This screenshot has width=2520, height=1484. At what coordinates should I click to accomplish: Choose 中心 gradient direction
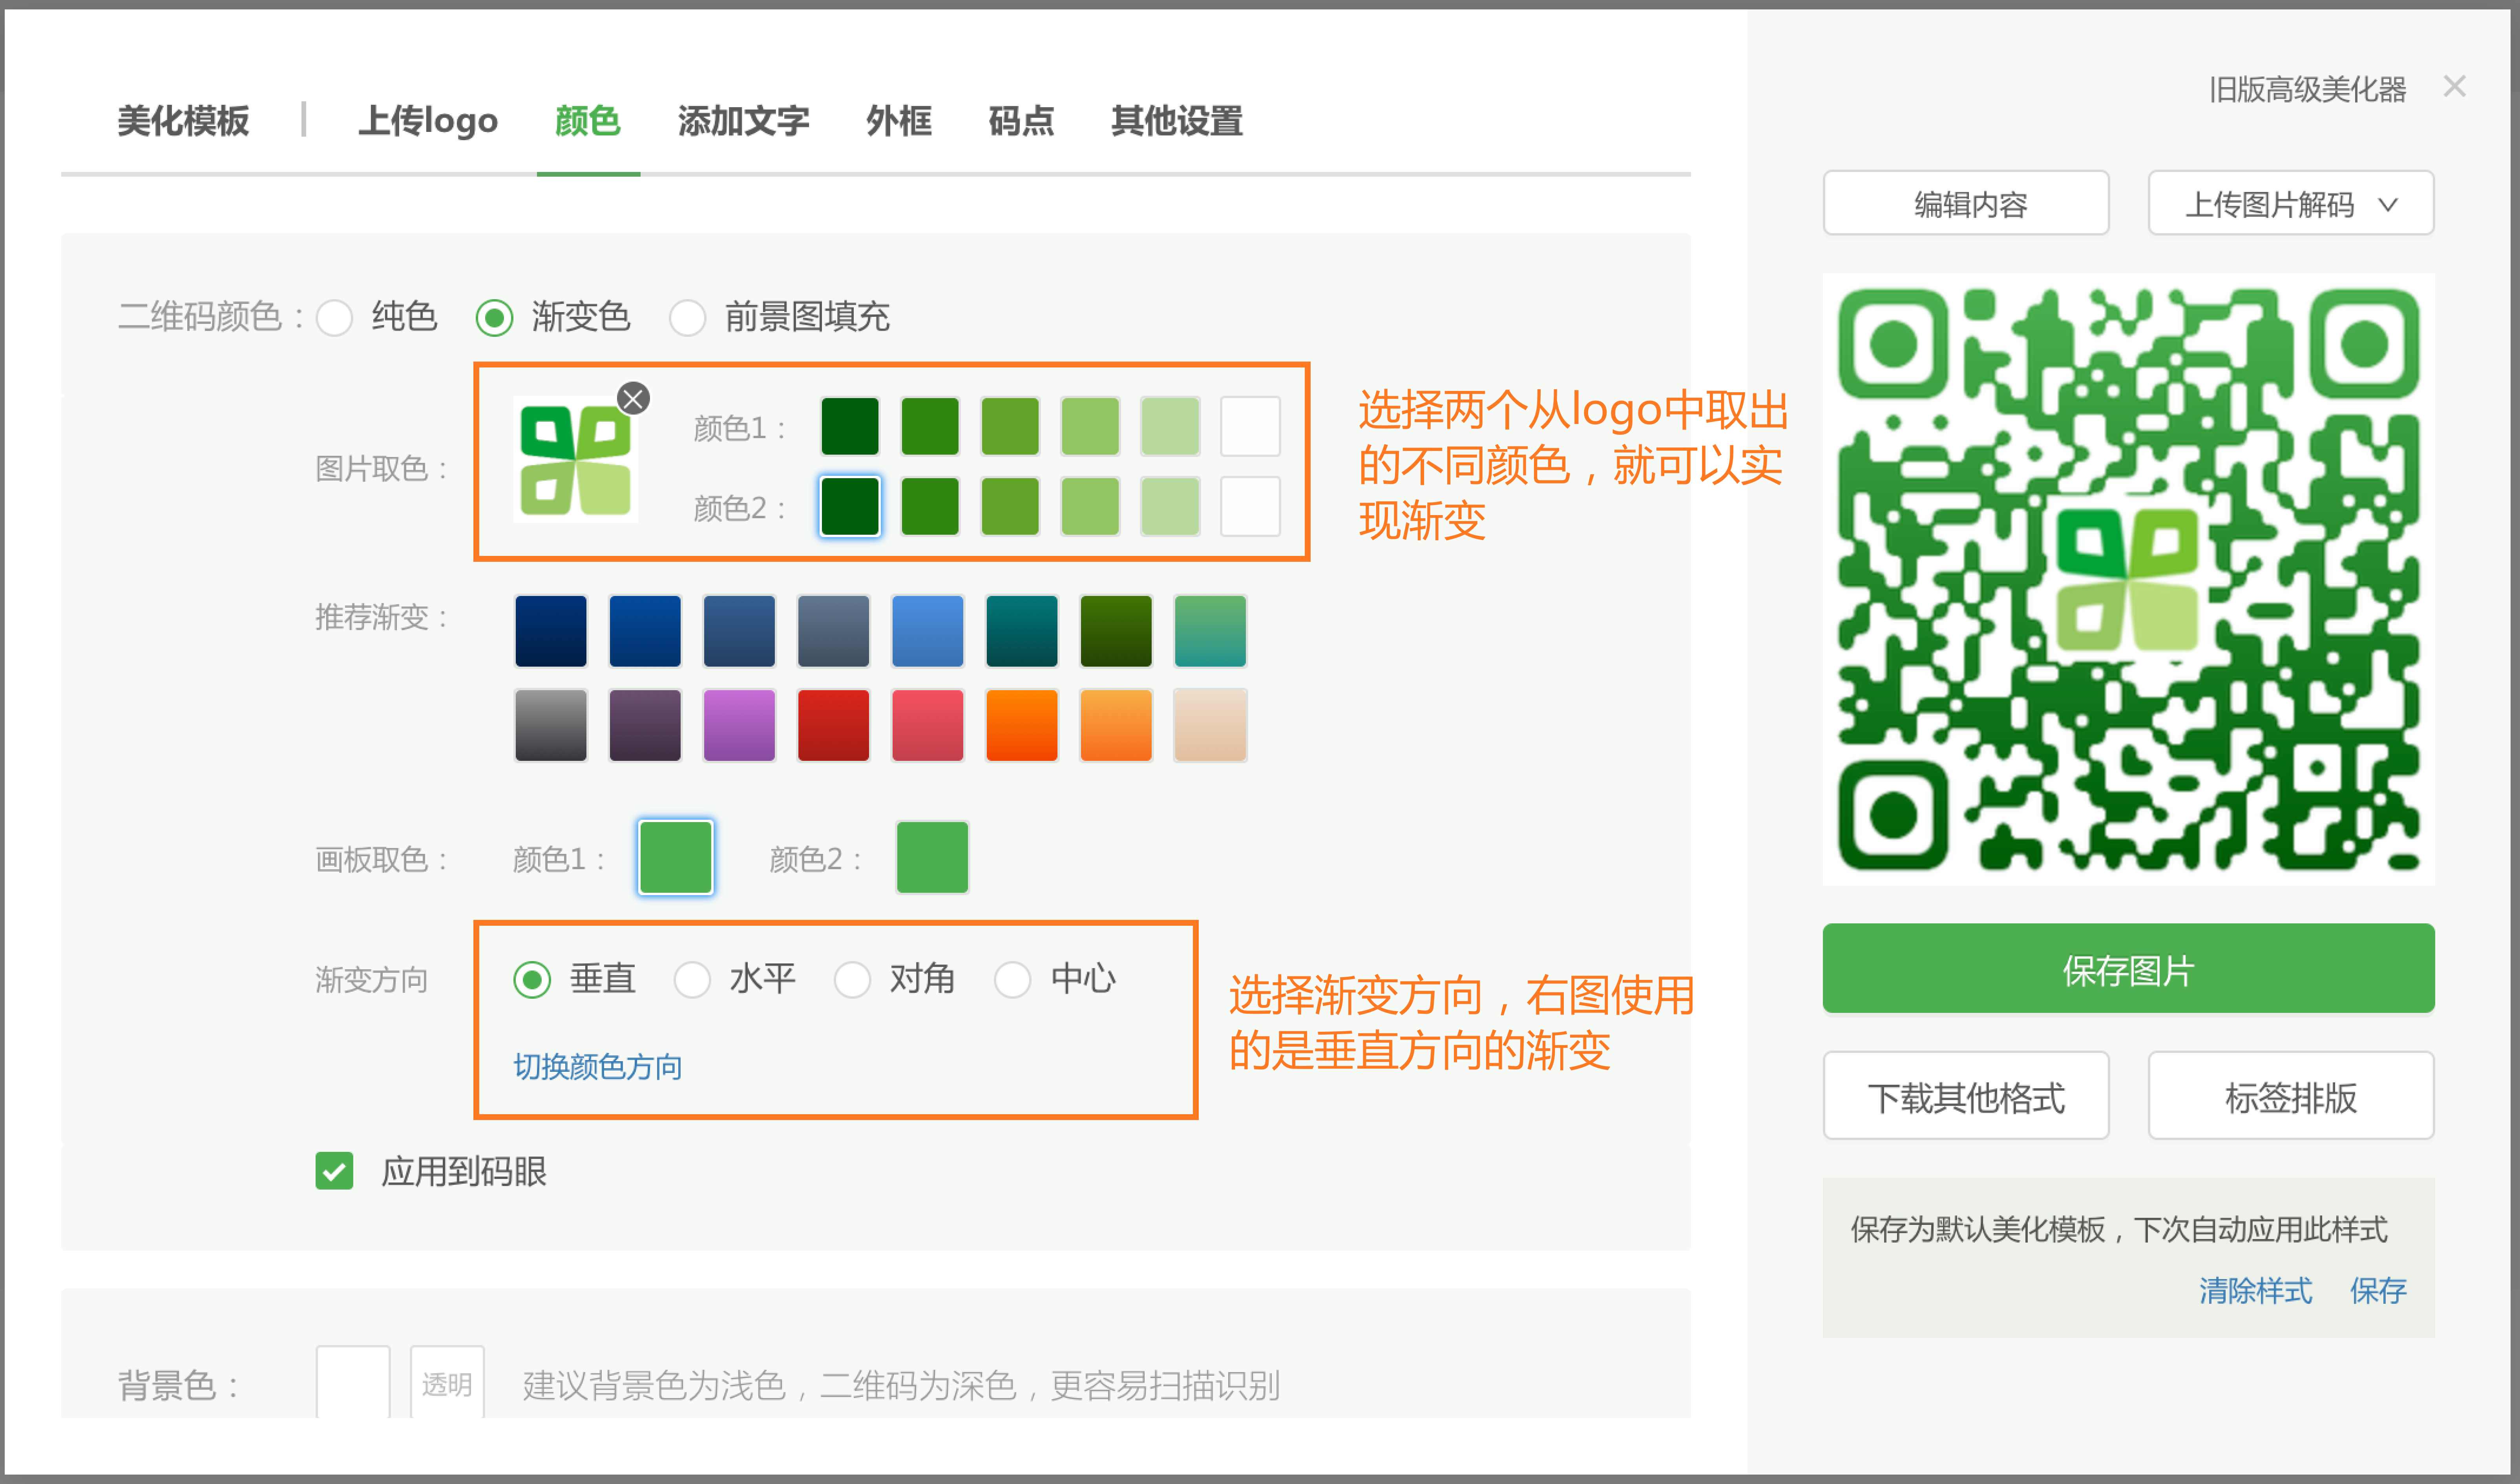[1012, 979]
